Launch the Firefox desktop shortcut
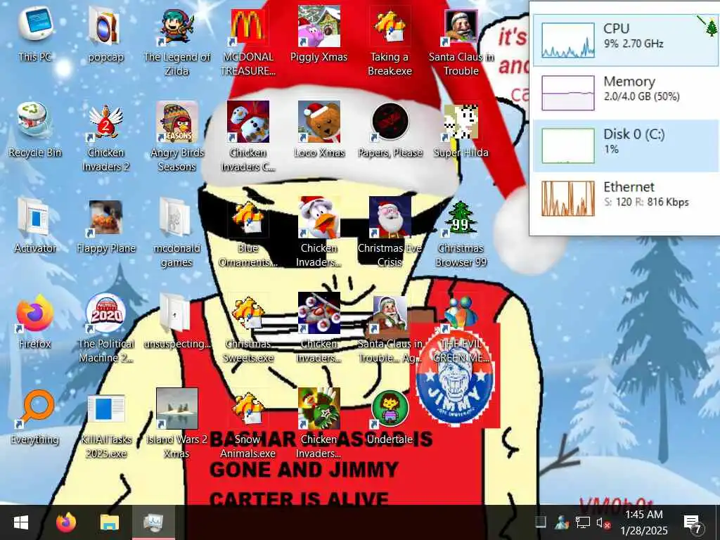Screen dimensions: 720x540 click(35, 321)
